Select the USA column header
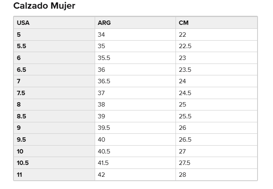 point(23,23)
